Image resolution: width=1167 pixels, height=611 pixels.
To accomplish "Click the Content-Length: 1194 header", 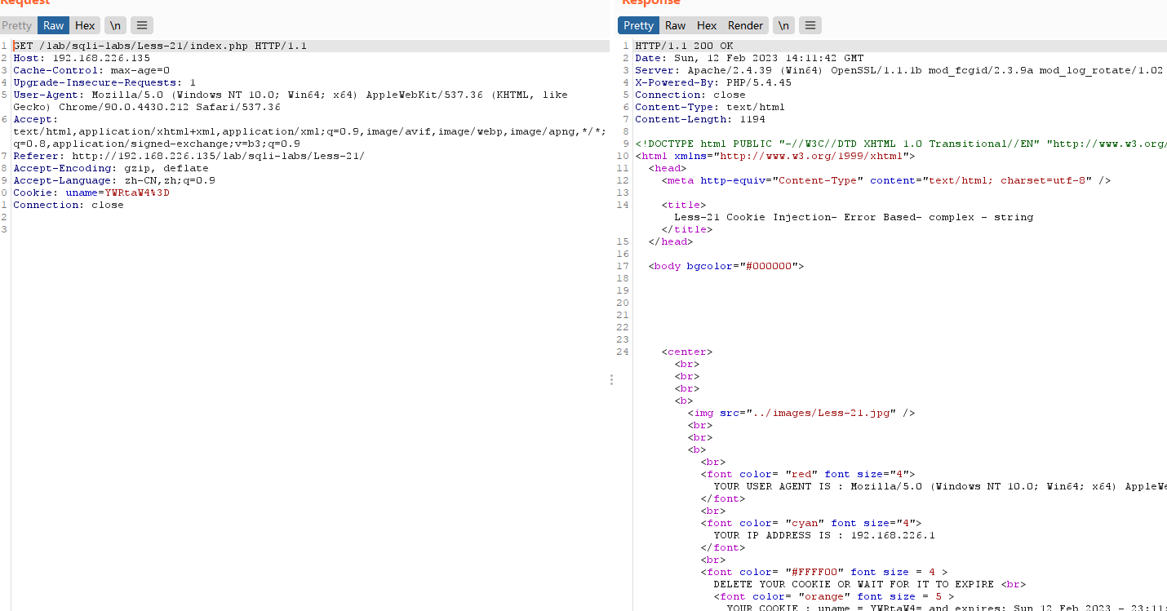I will pos(700,119).
